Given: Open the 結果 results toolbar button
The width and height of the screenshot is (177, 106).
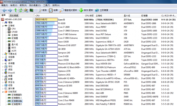Looking at the screenshot, I should click(x=53, y=10).
